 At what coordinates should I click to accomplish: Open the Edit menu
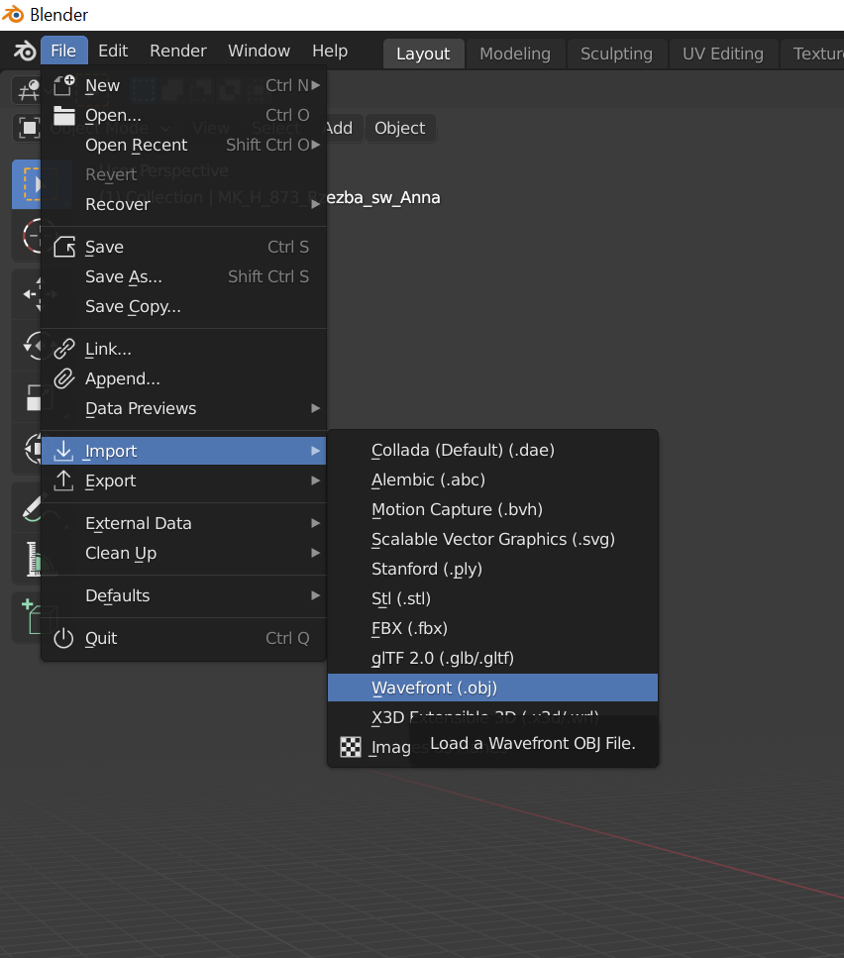113,51
